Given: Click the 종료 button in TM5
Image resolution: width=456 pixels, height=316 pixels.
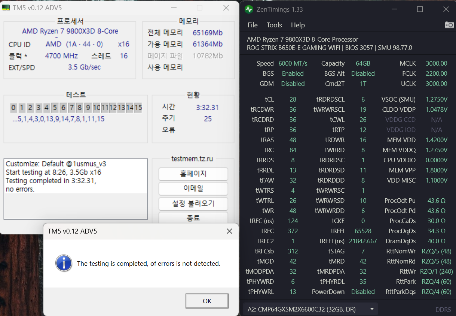Looking at the screenshot, I should (193, 217).
